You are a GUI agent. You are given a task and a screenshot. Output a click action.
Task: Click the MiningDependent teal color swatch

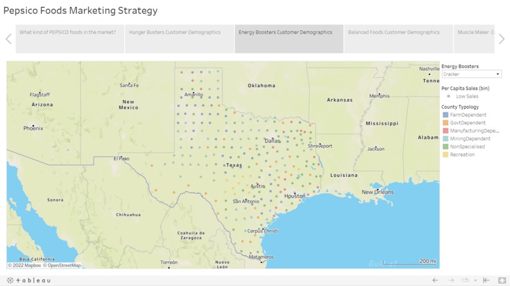(x=445, y=139)
